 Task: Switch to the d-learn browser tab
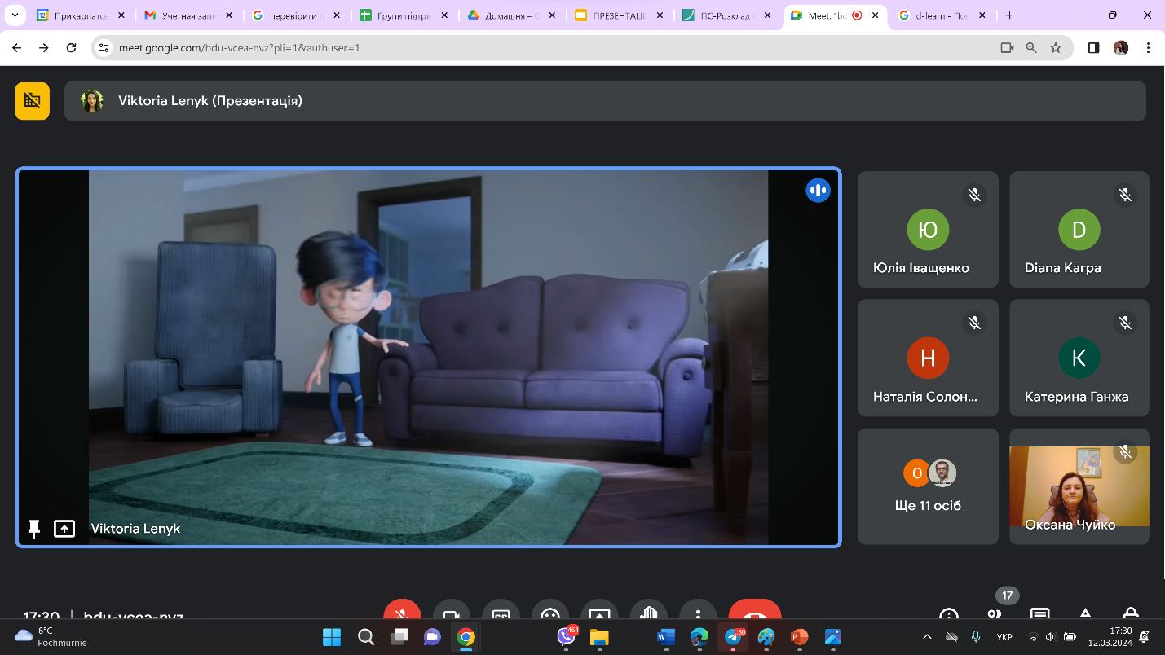pos(941,15)
